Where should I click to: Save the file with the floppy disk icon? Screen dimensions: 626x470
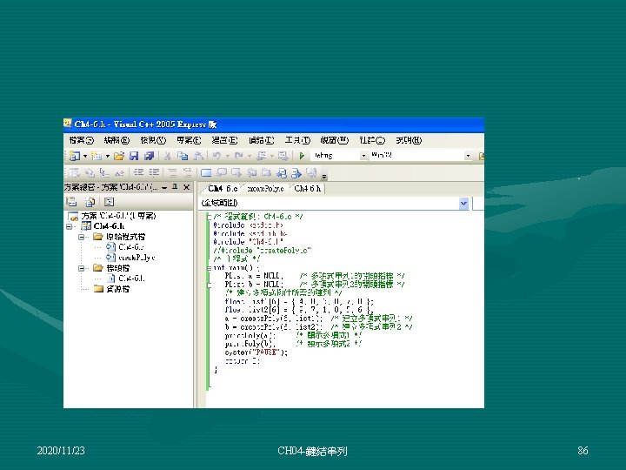[134, 156]
